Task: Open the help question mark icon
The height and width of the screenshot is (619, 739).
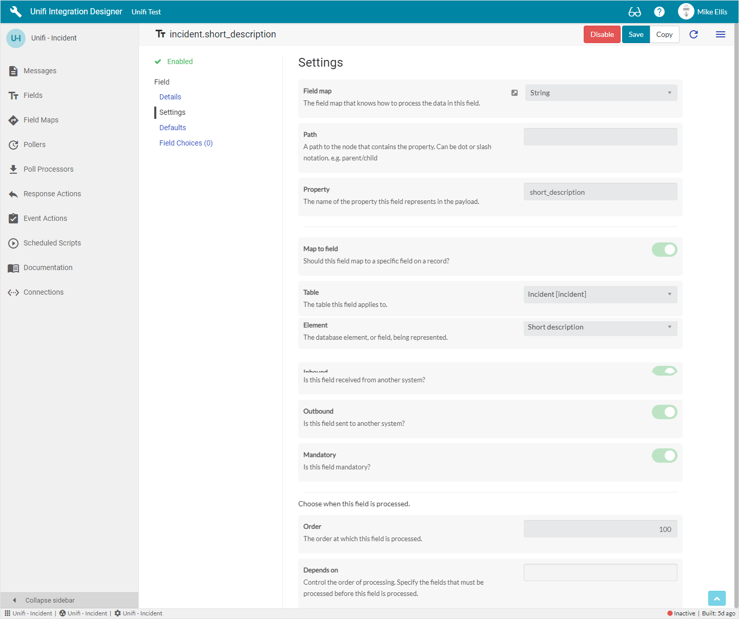Action: click(660, 12)
